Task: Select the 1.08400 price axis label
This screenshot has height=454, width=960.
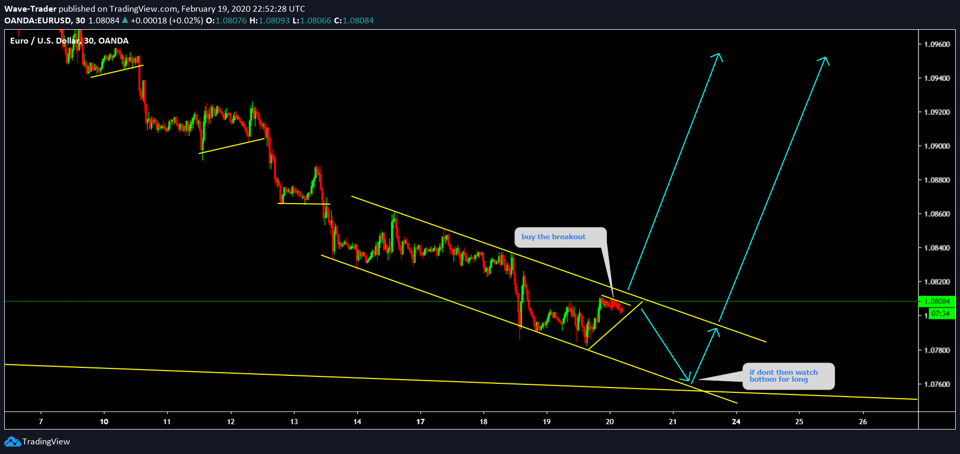Action: (x=937, y=248)
